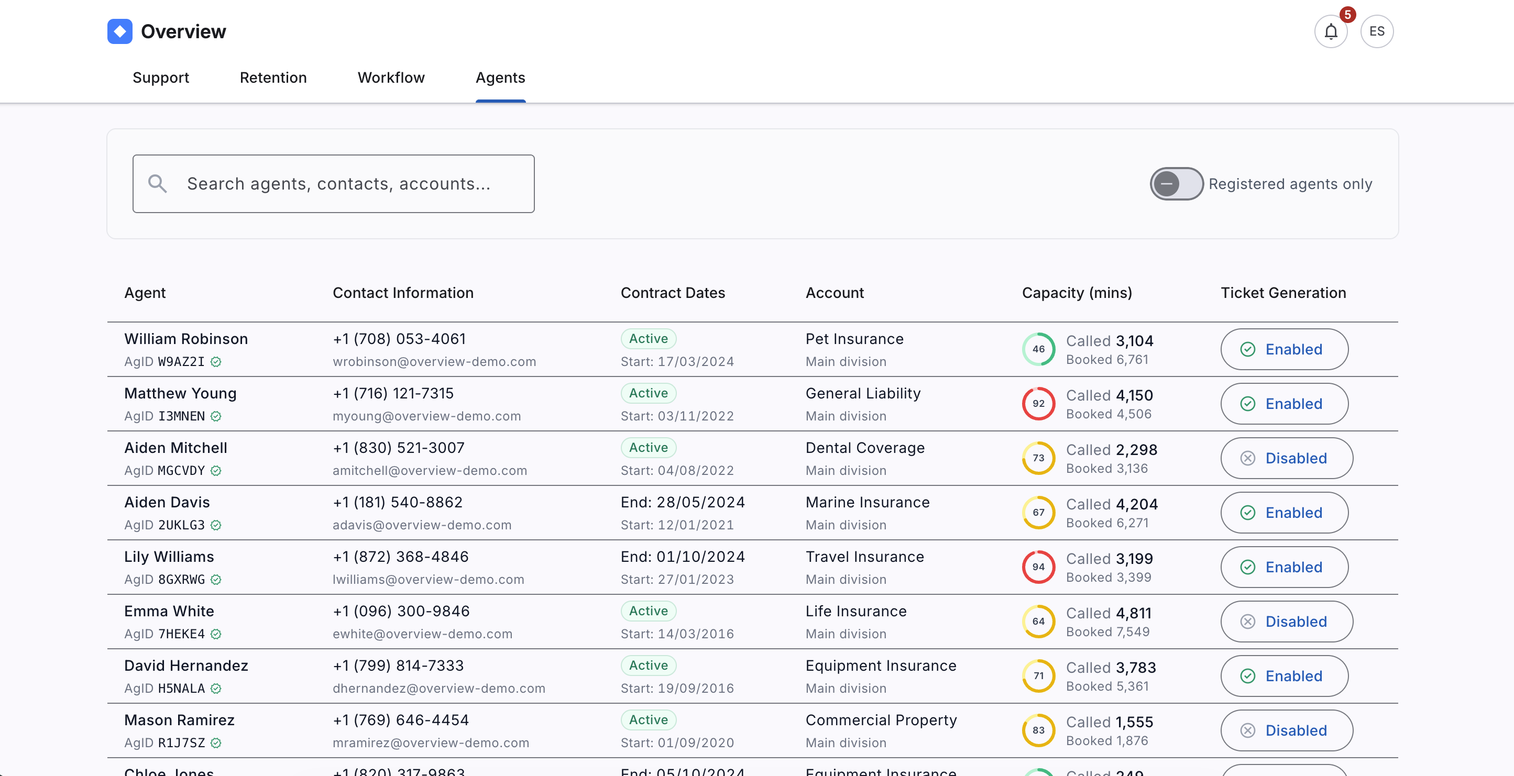Open the notifications bell
1514x776 pixels.
pyautogui.click(x=1331, y=32)
